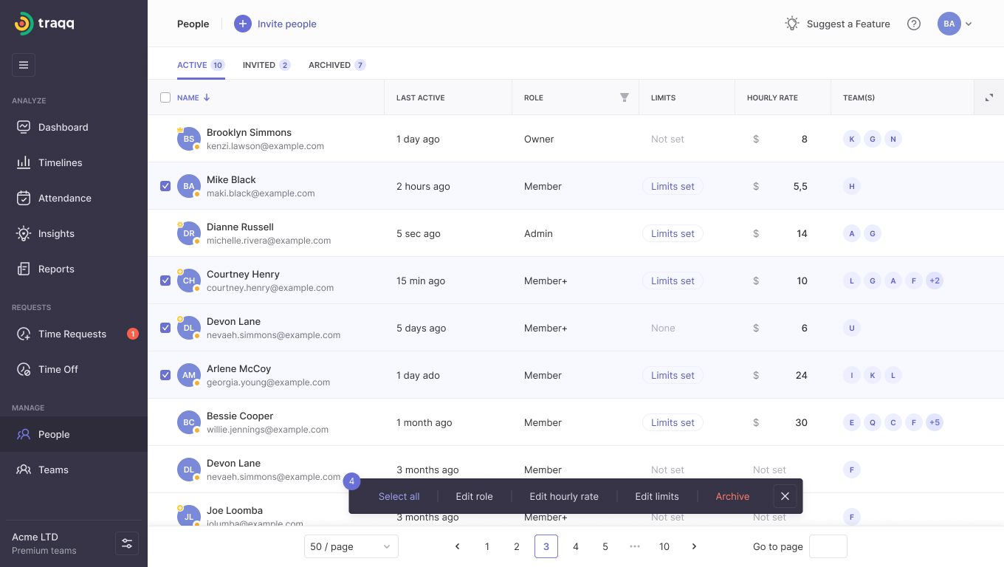Click the expand table icon
Viewport: 1004px width, 567px height.
click(x=989, y=97)
